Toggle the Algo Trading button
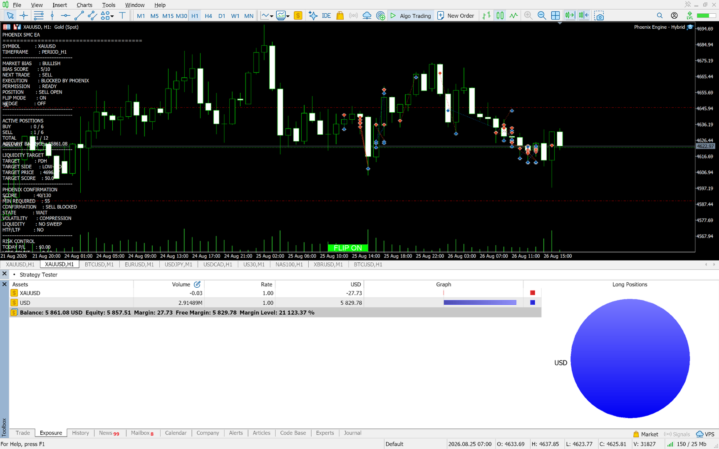 [x=411, y=16]
